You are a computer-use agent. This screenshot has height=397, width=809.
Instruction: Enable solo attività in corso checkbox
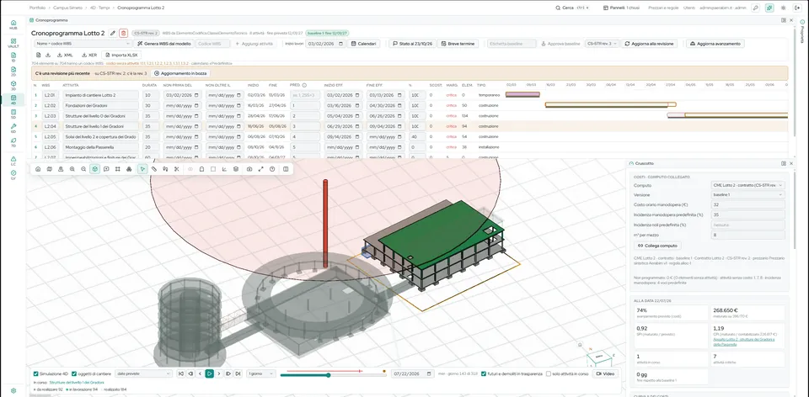549,373
